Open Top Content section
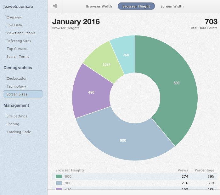This screenshot has width=220, height=195. [17, 49]
